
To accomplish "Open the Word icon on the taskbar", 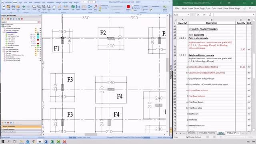I will (46, 142).
